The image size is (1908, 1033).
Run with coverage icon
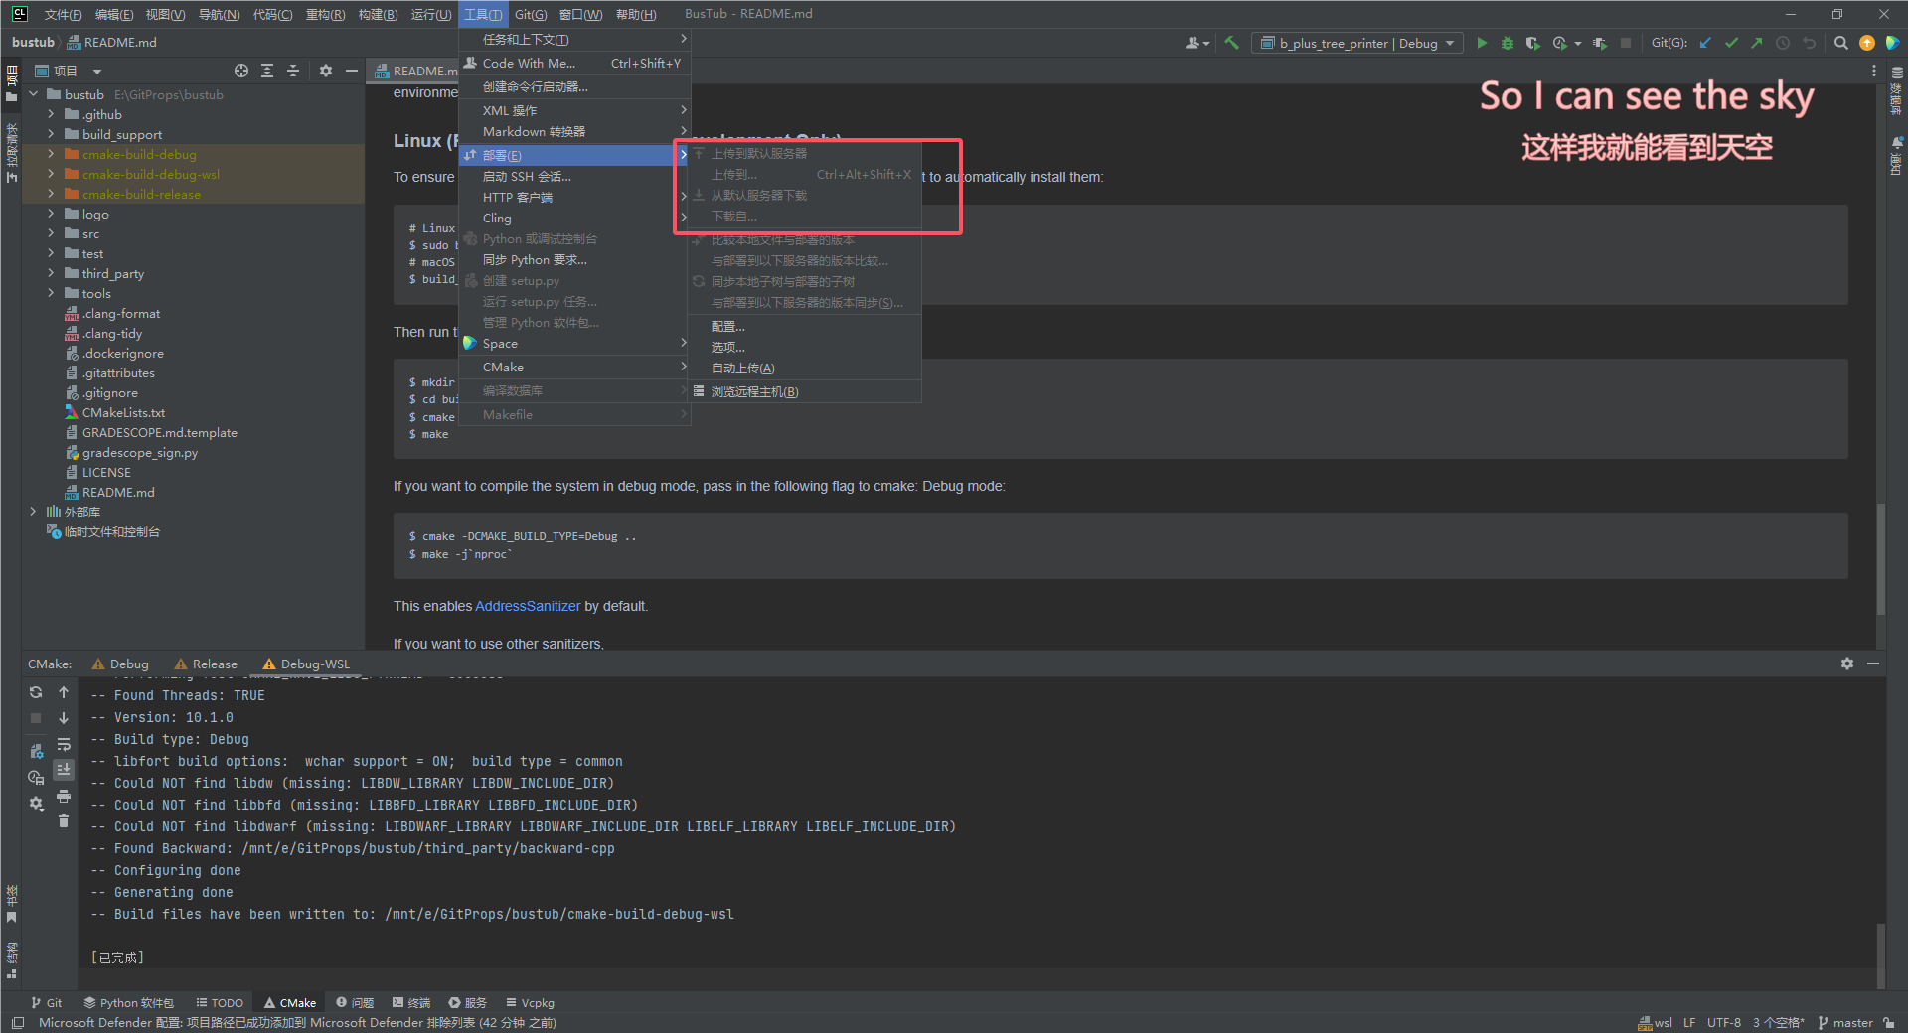tap(1532, 43)
